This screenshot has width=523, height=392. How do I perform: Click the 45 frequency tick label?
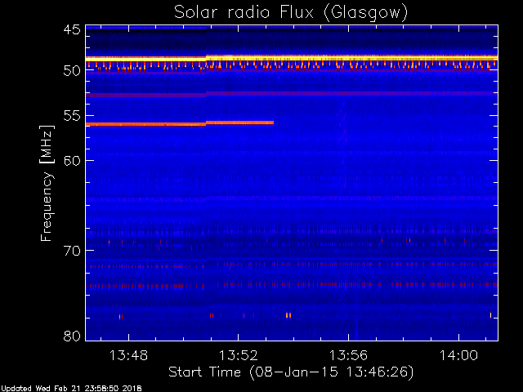(x=72, y=29)
